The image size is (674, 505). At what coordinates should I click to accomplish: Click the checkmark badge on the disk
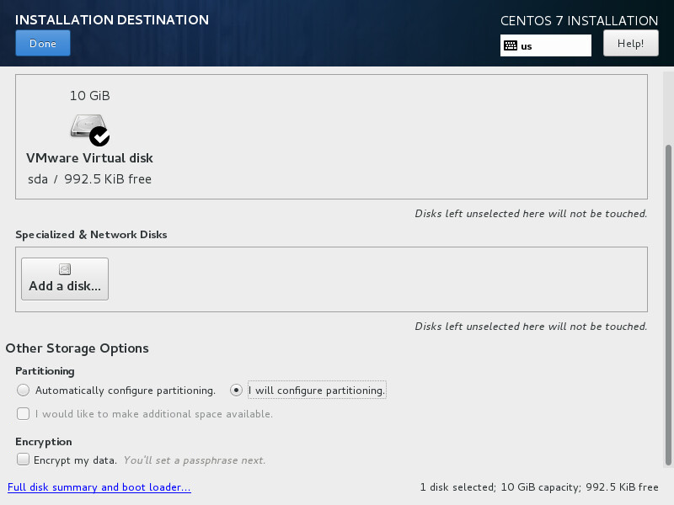(99, 136)
